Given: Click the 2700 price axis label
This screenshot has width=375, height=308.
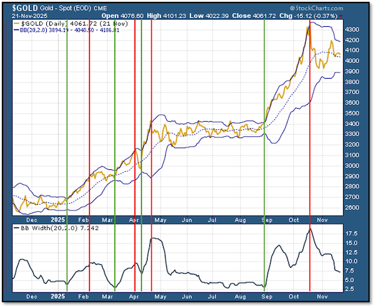Looking at the screenshot, I should (x=352, y=197).
